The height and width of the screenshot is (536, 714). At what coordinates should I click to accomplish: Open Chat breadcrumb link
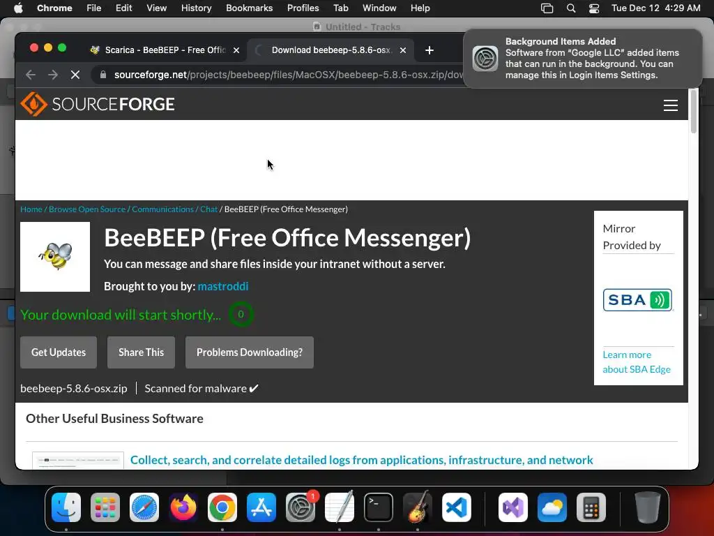(209, 209)
